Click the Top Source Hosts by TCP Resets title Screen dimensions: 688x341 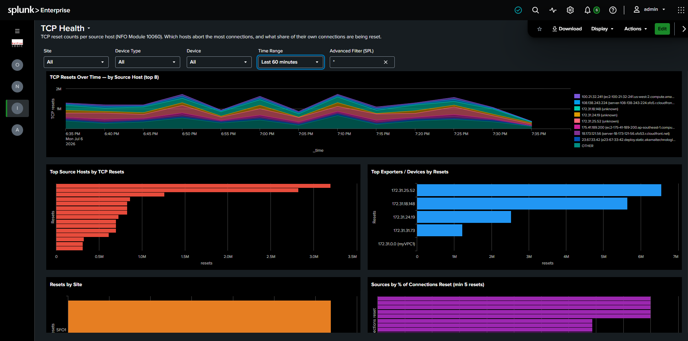point(87,172)
